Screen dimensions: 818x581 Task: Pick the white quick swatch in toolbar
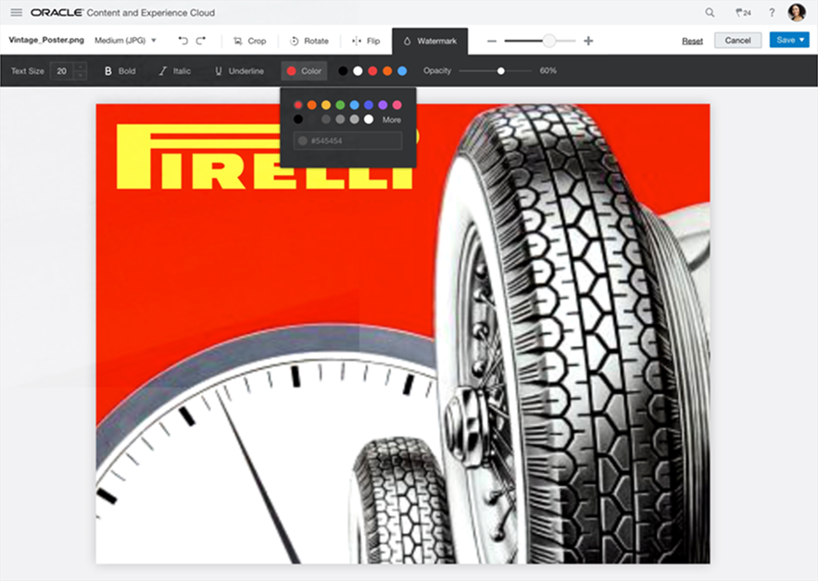click(358, 71)
